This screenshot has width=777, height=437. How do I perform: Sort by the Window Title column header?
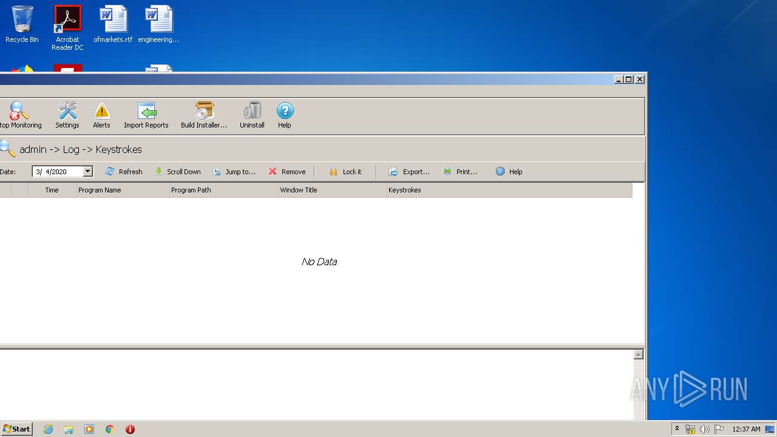coord(332,190)
